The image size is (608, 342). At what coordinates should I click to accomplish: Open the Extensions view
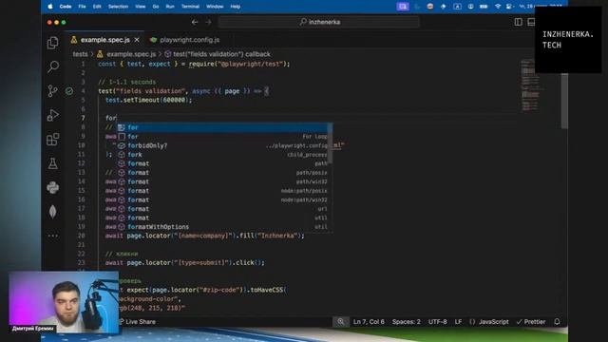(53, 140)
